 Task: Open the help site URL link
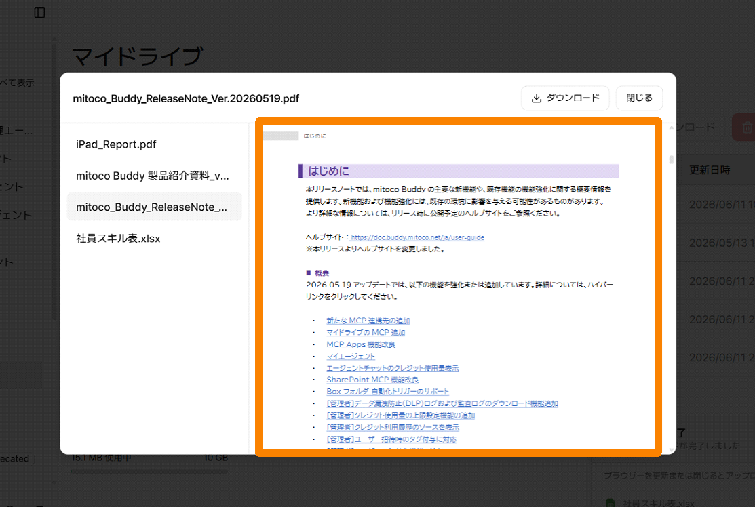click(417, 237)
